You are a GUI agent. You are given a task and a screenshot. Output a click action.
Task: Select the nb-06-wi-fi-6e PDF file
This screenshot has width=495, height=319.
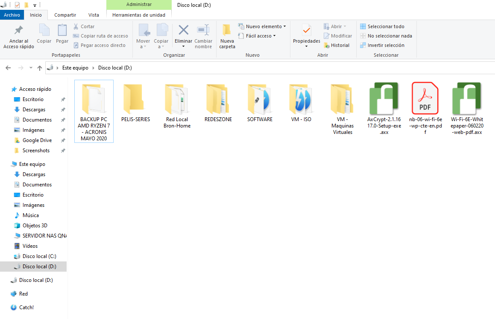(425, 108)
